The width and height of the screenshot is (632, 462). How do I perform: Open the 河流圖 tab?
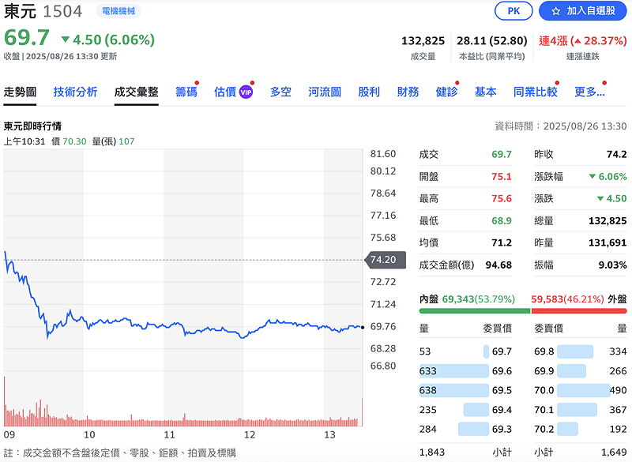coord(325,92)
